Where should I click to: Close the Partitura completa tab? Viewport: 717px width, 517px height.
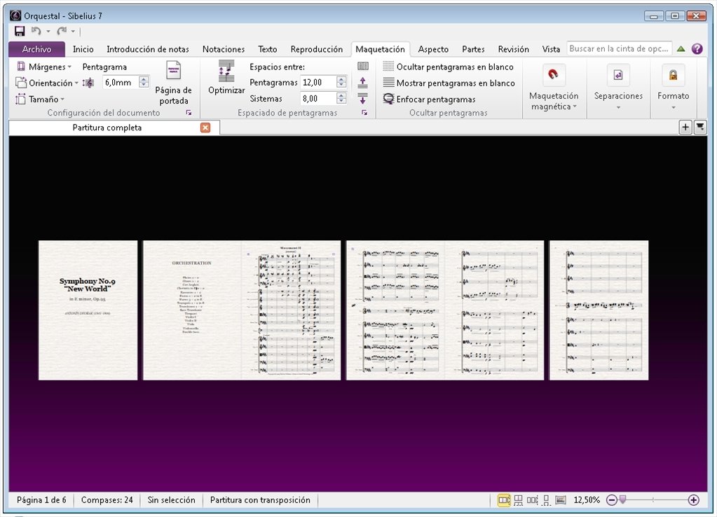coord(205,127)
